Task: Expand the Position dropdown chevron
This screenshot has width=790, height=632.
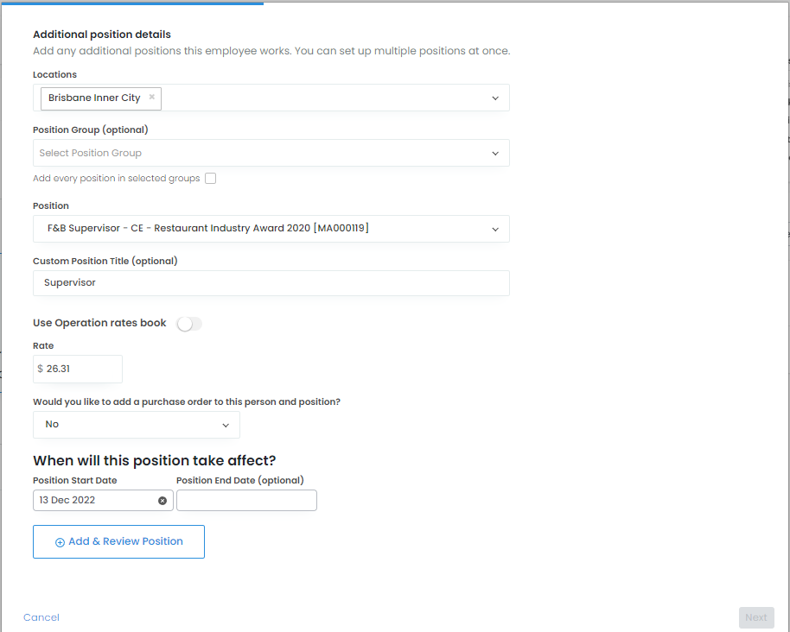Action: coord(495,230)
